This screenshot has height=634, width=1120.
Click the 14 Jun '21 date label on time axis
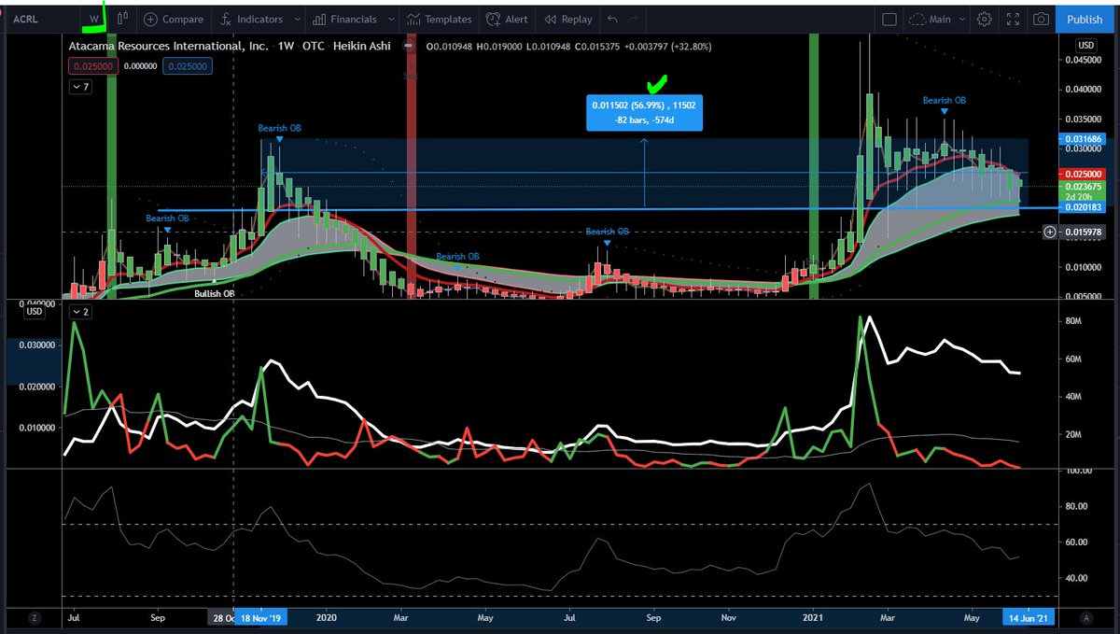pyautogui.click(x=1029, y=617)
